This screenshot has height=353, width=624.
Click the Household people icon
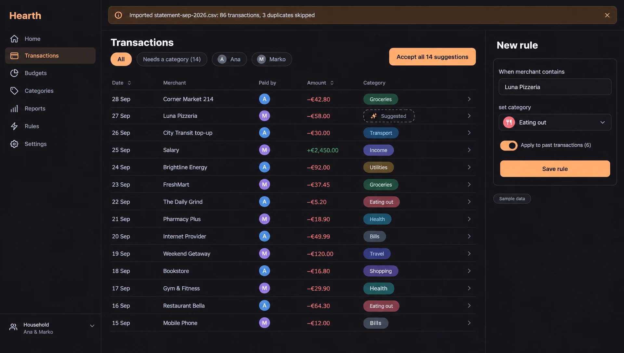pos(13,327)
